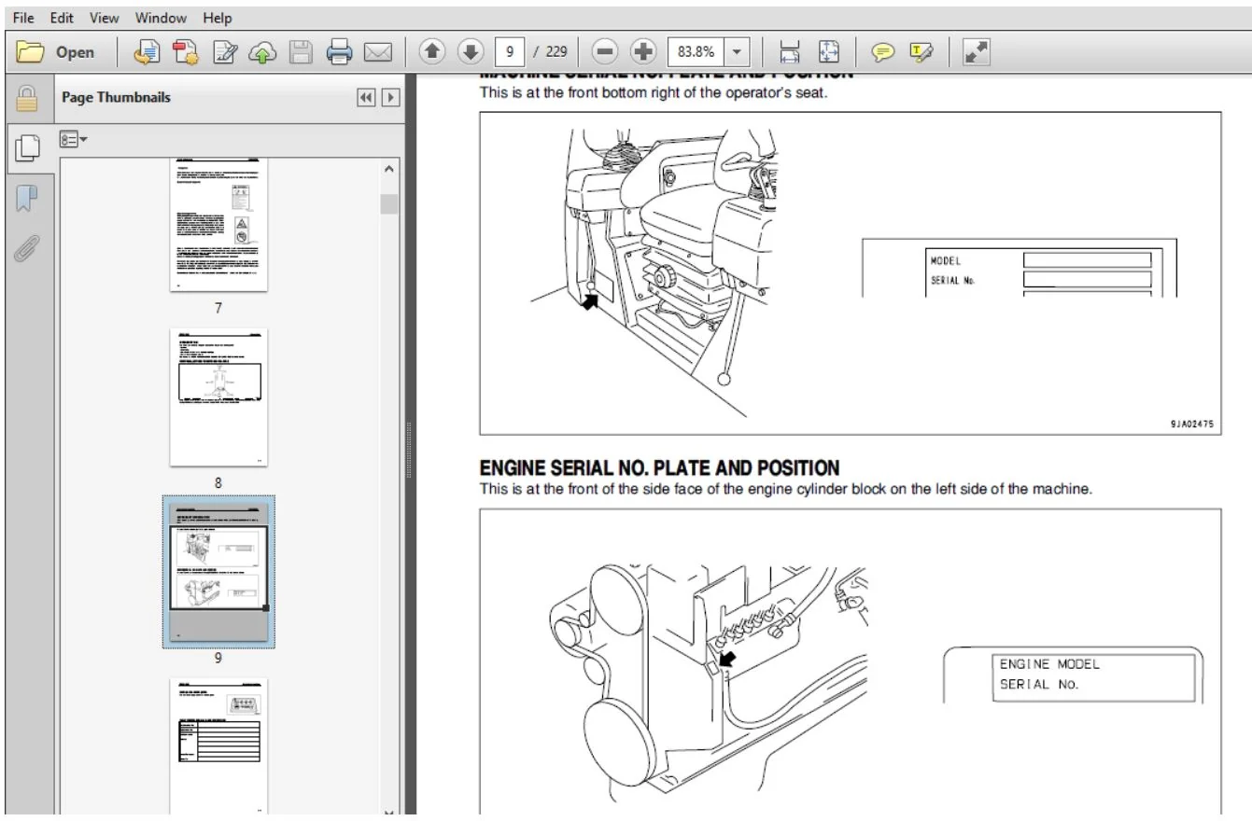Click the email envelope icon
1252x821 pixels.
377,52
